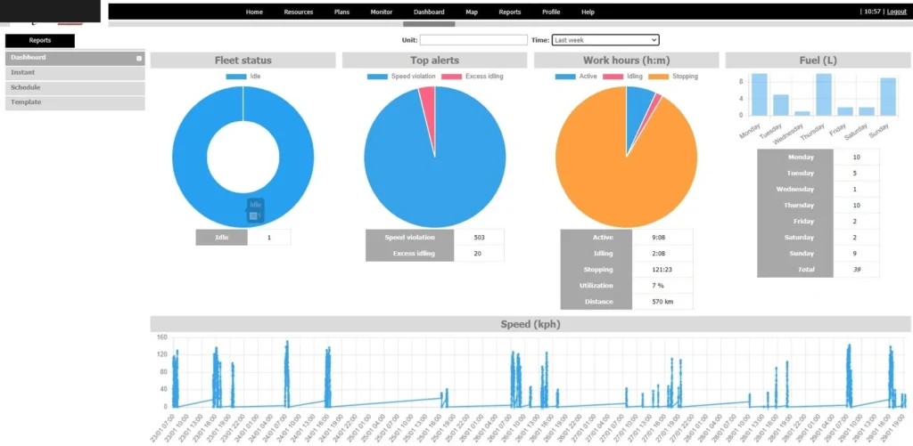This screenshot has width=913, height=446.
Task: Open the Resources menu
Action: pyautogui.click(x=298, y=12)
